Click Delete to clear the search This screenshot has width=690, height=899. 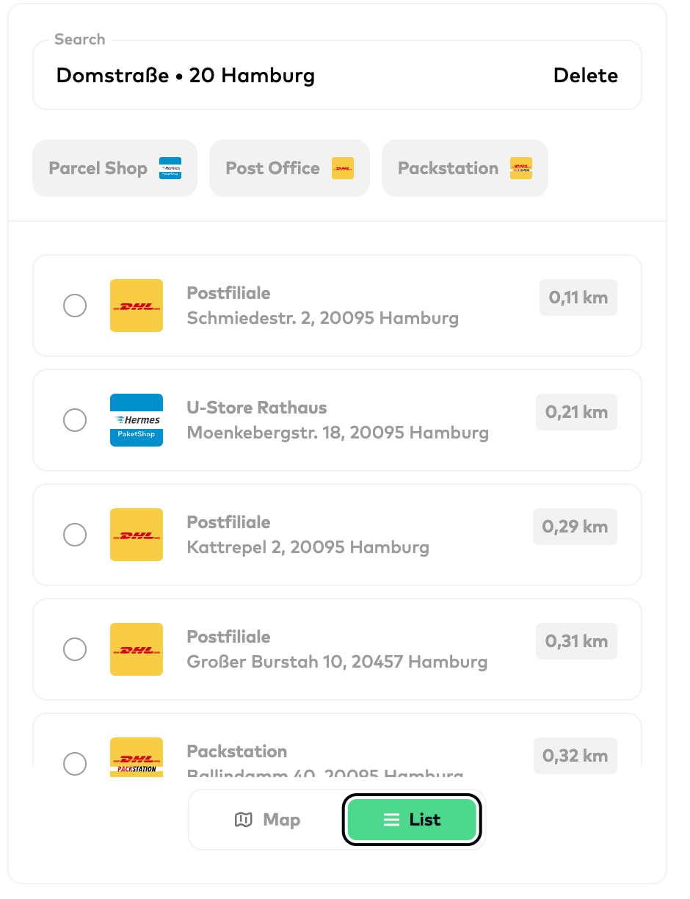[585, 76]
